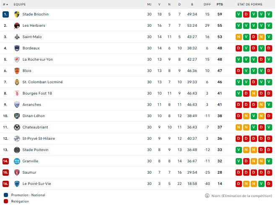Click the Les Herbiers club logo
Viewport: 278px width, 205px height.
[x=17, y=26]
